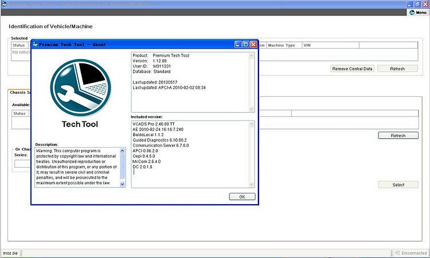Click the 'APCI 0.36.2.0' line
The width and height of the screenshot is (430, 258).
point(146,151)
